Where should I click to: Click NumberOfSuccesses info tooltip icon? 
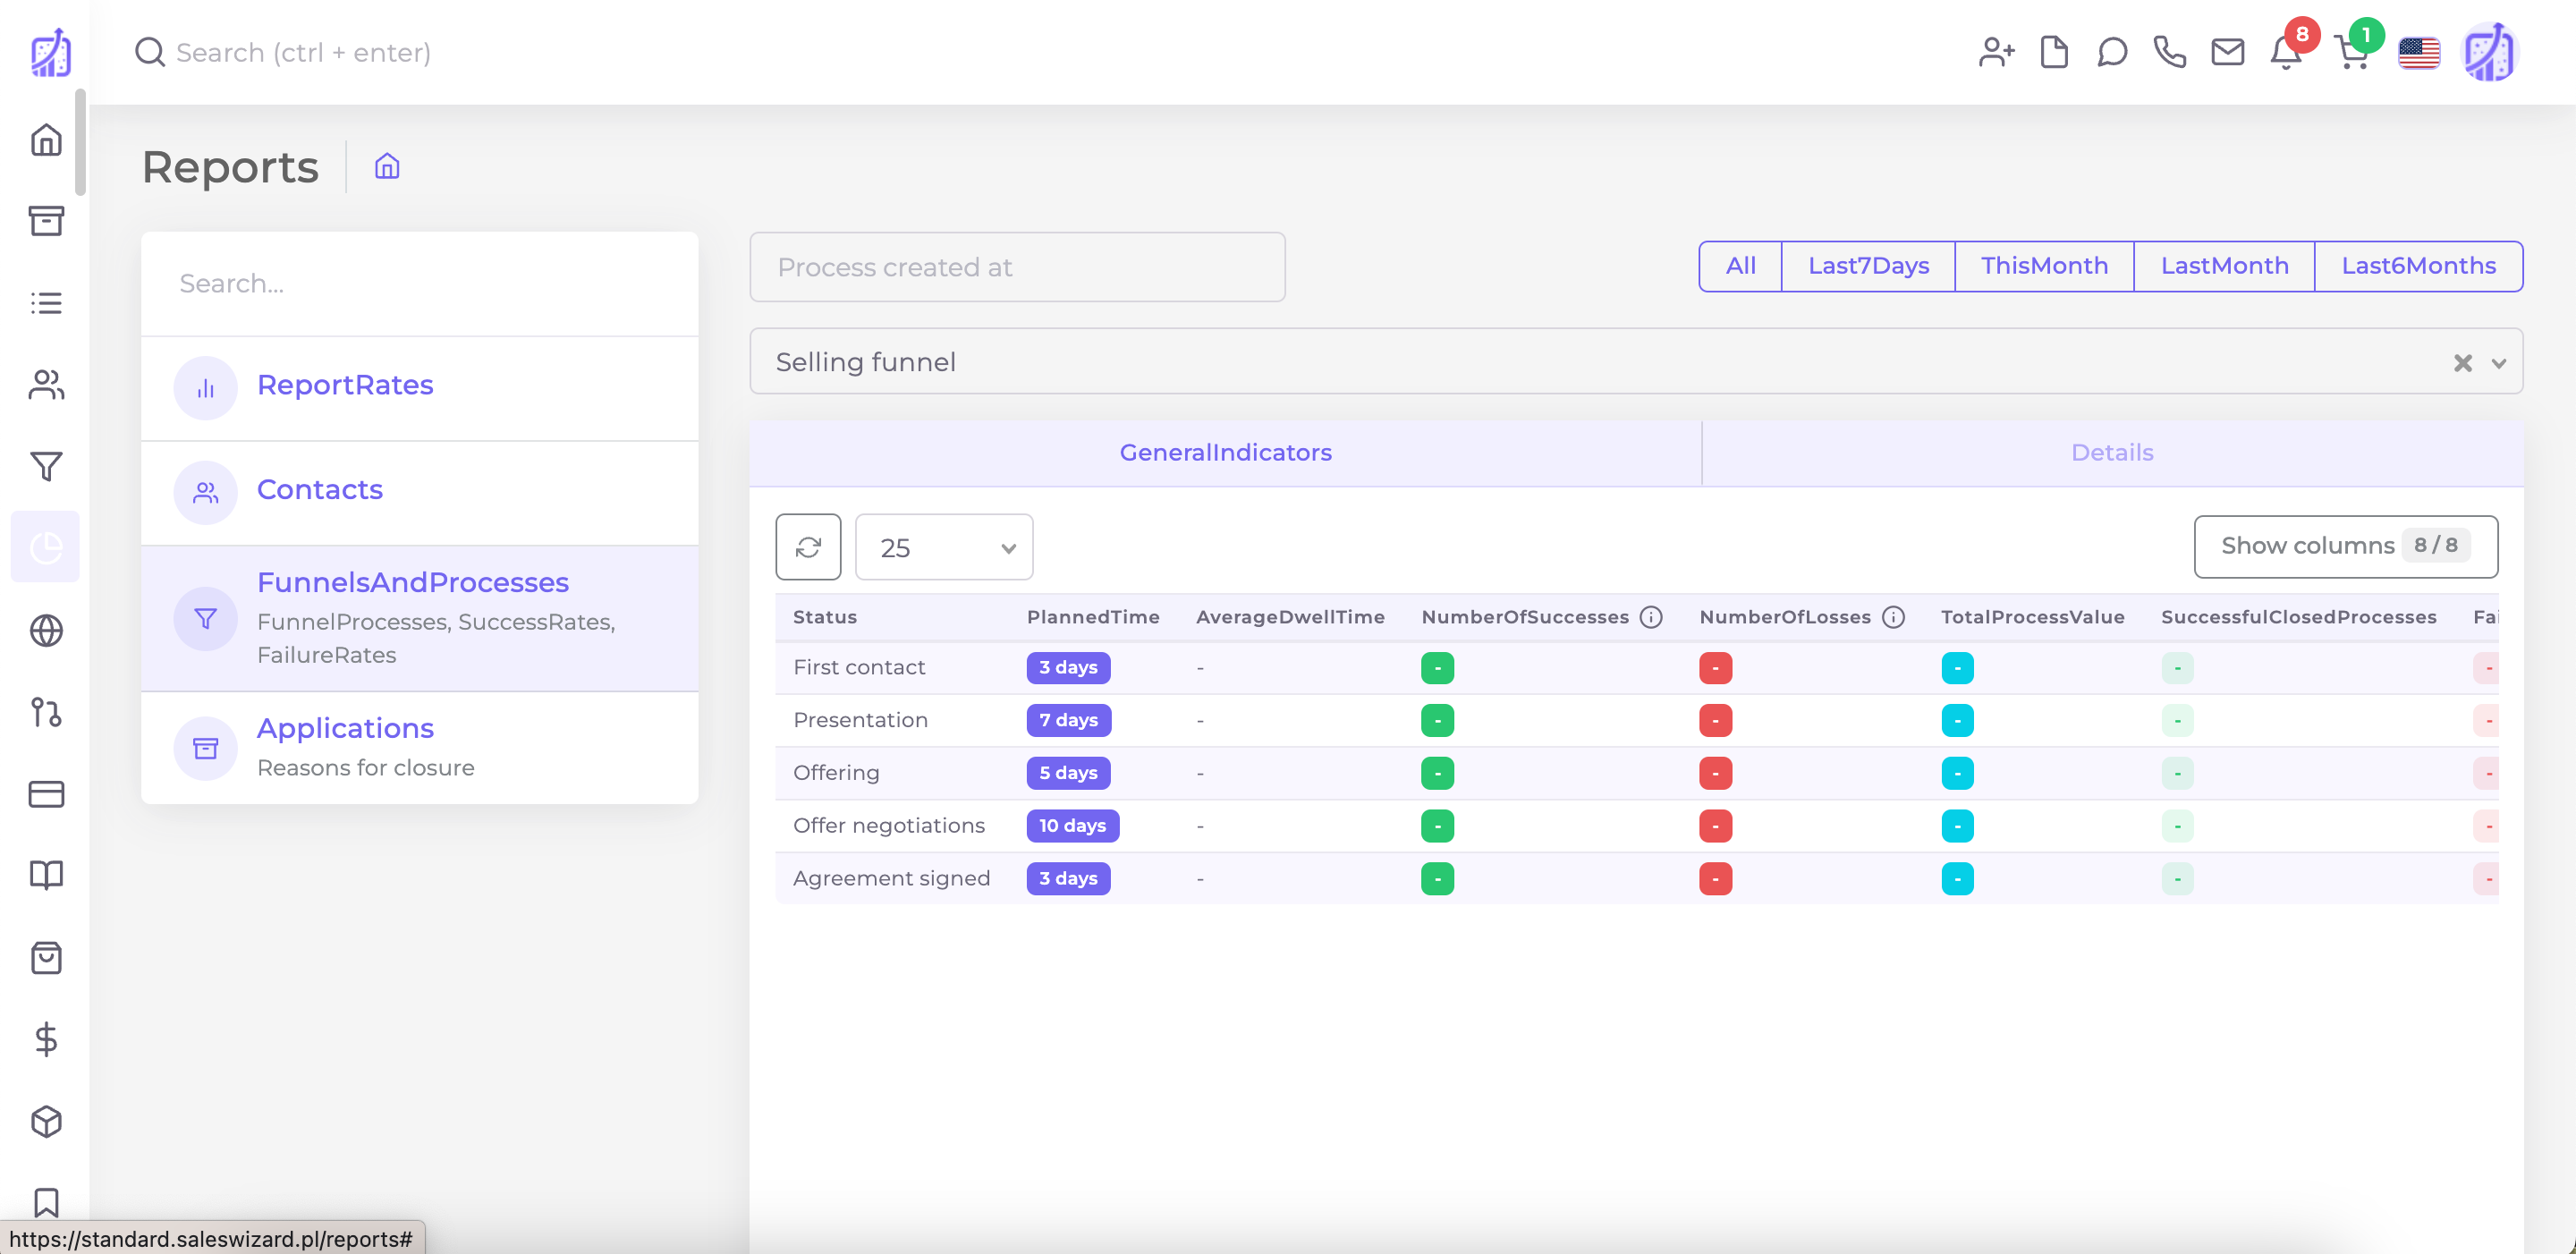point(1650,617)
